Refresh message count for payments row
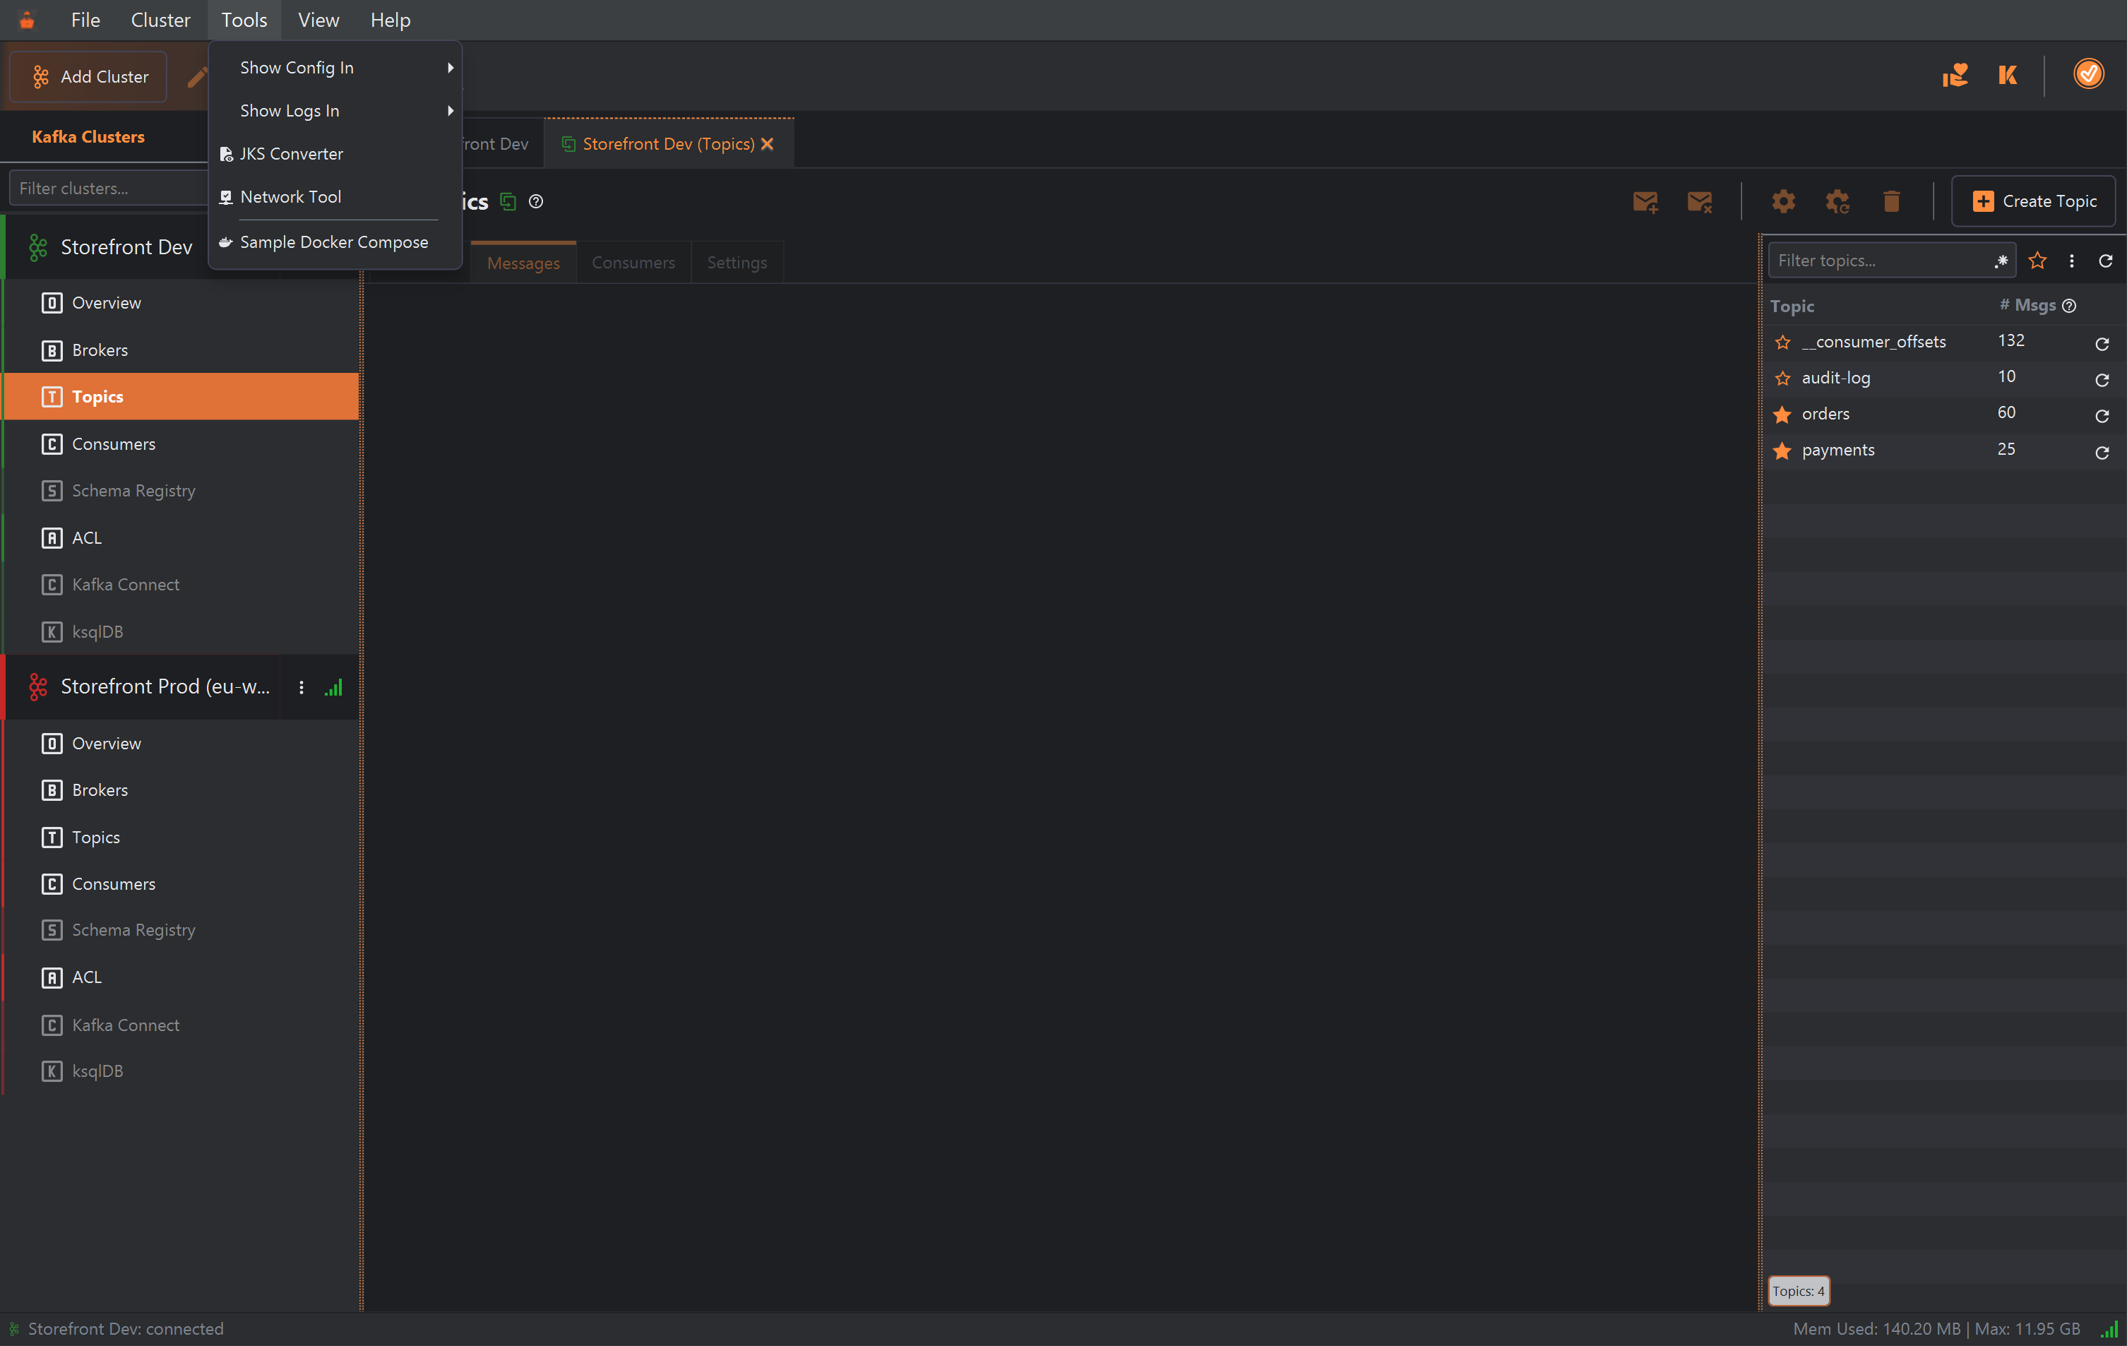Image resolution: width=2127 pixels, height=1346 pixels. (2102, 452)
